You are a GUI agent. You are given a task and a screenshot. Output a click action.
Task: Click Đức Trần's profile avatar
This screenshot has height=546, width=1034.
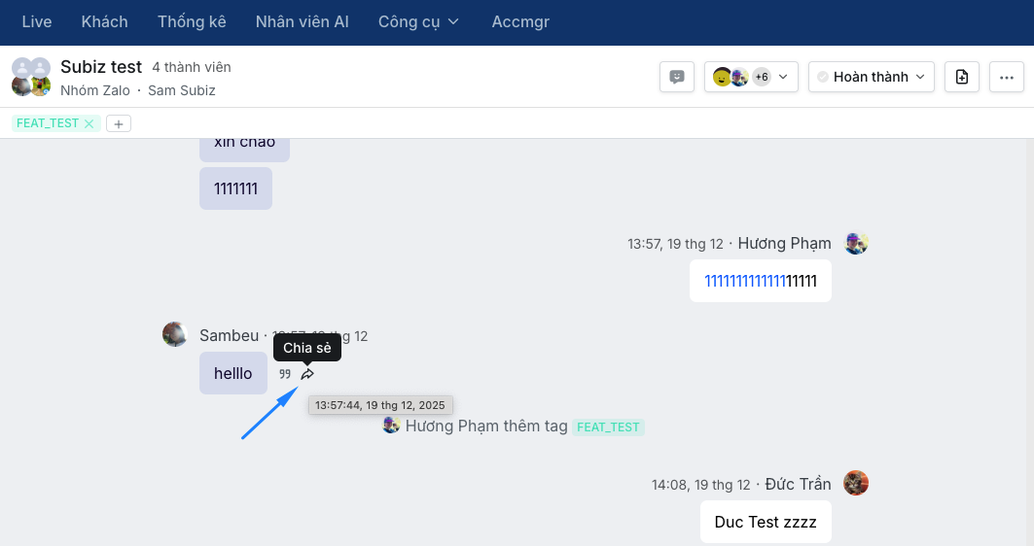pyautogui.click(x=856, y=483)
